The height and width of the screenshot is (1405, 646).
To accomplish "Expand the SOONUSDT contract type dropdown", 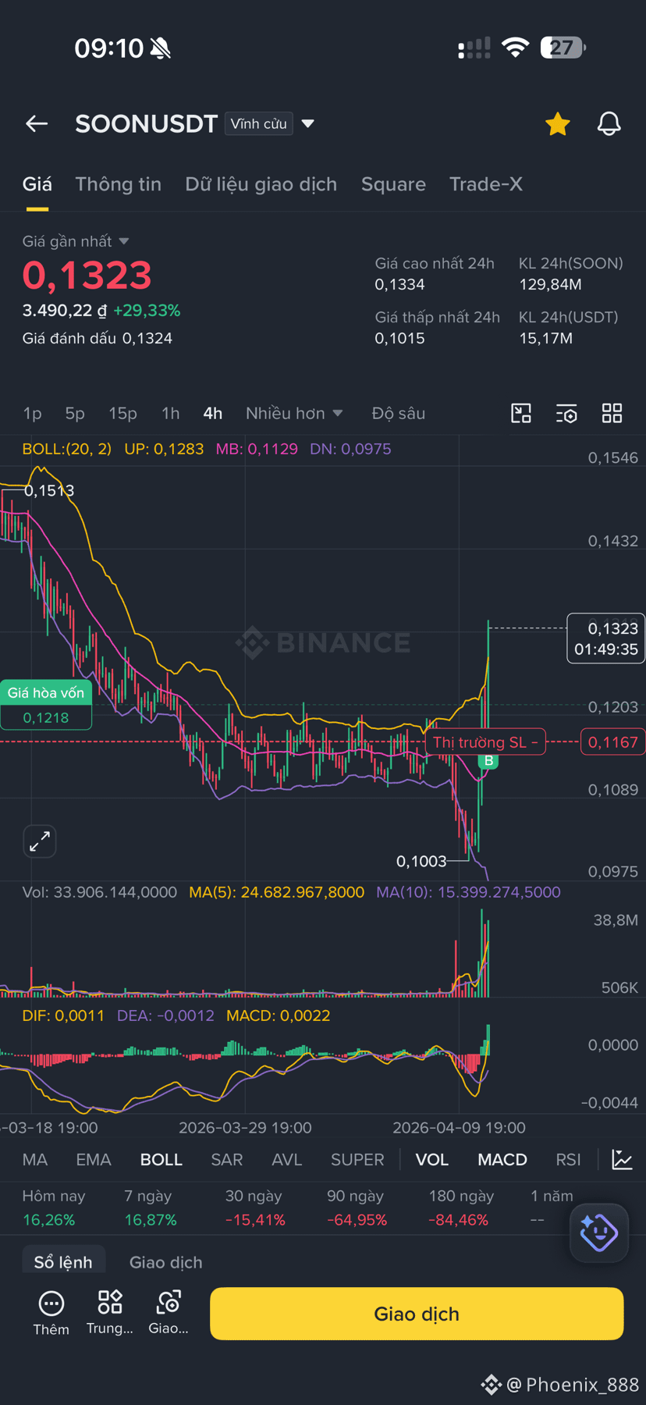I will tap(308, 123).
